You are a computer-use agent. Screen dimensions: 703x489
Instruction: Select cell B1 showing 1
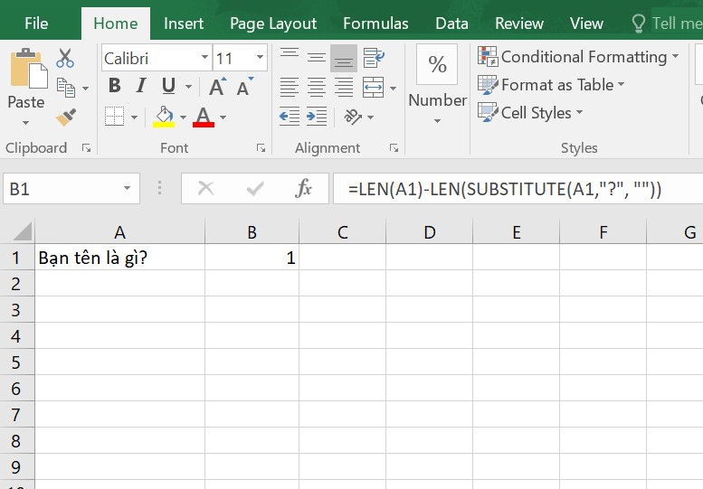point(252,258)
